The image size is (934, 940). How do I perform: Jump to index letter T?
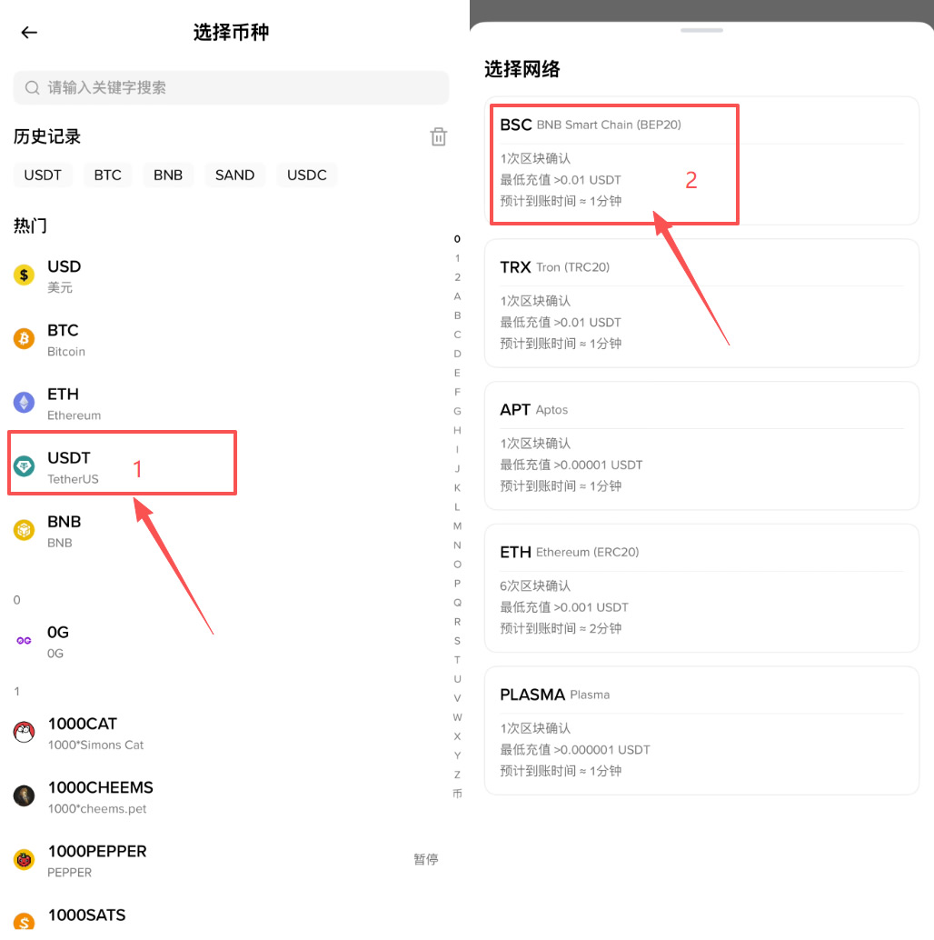click(x=457, y=660)
